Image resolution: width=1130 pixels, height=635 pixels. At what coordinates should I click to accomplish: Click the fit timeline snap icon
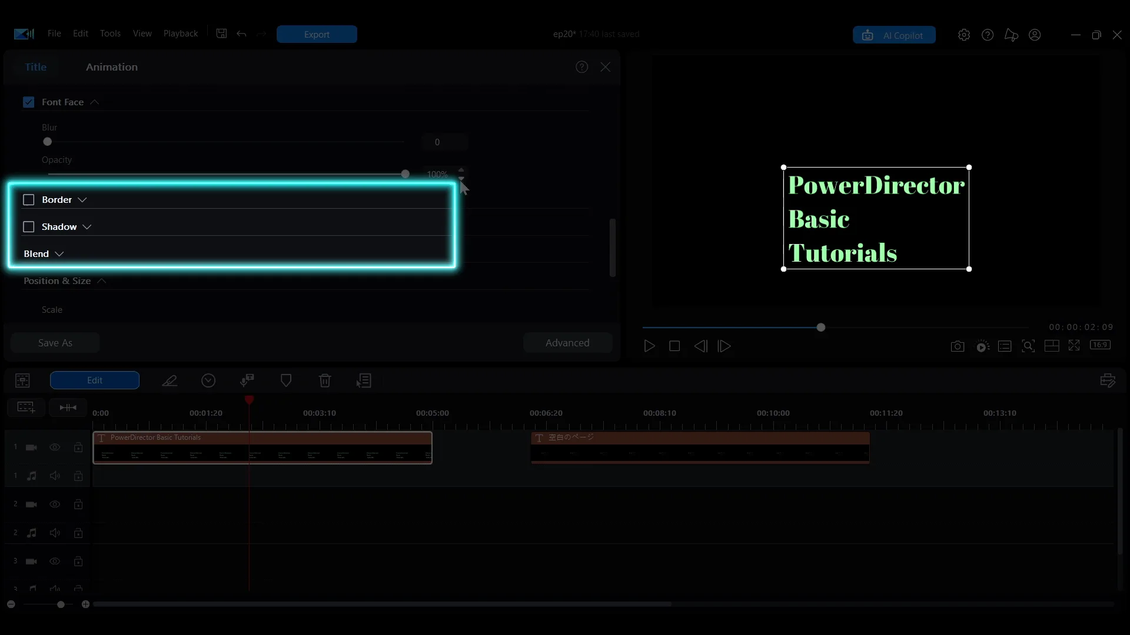tap(68, 407)
